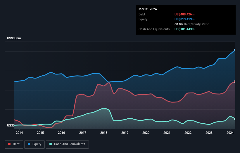Click the 2023 x-axis label
This screenshot has width=240, height=153.
[209, 133]
